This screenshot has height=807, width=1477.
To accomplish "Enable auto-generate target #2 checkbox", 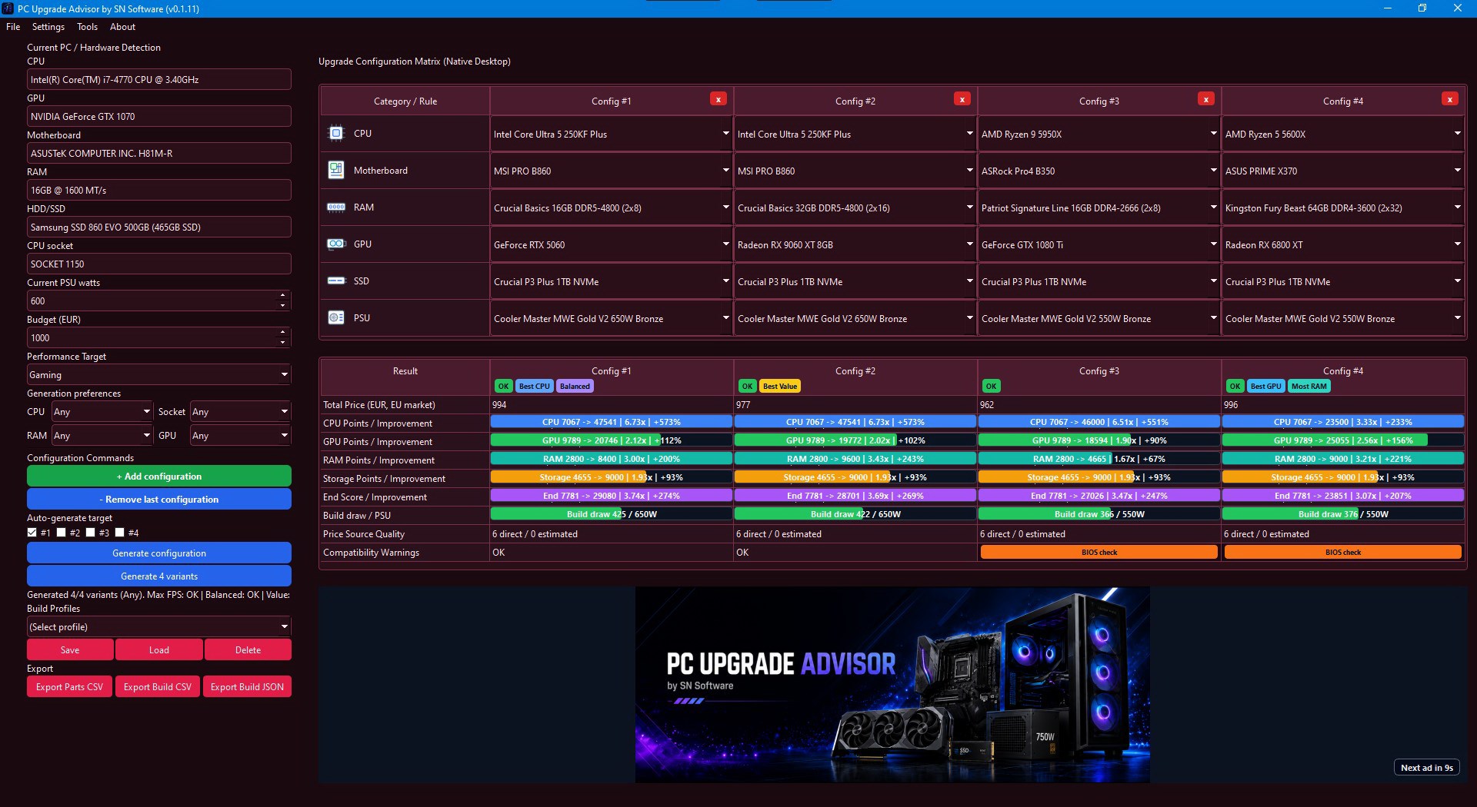I will [62, 533].
